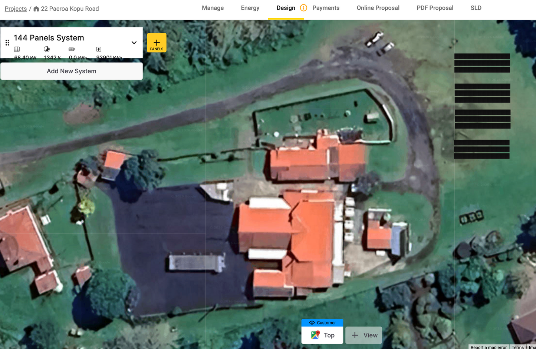The width and height of the screenshot is (536, 349).
Task: Follow the Projects breadcrumb link
Action: 16,9
